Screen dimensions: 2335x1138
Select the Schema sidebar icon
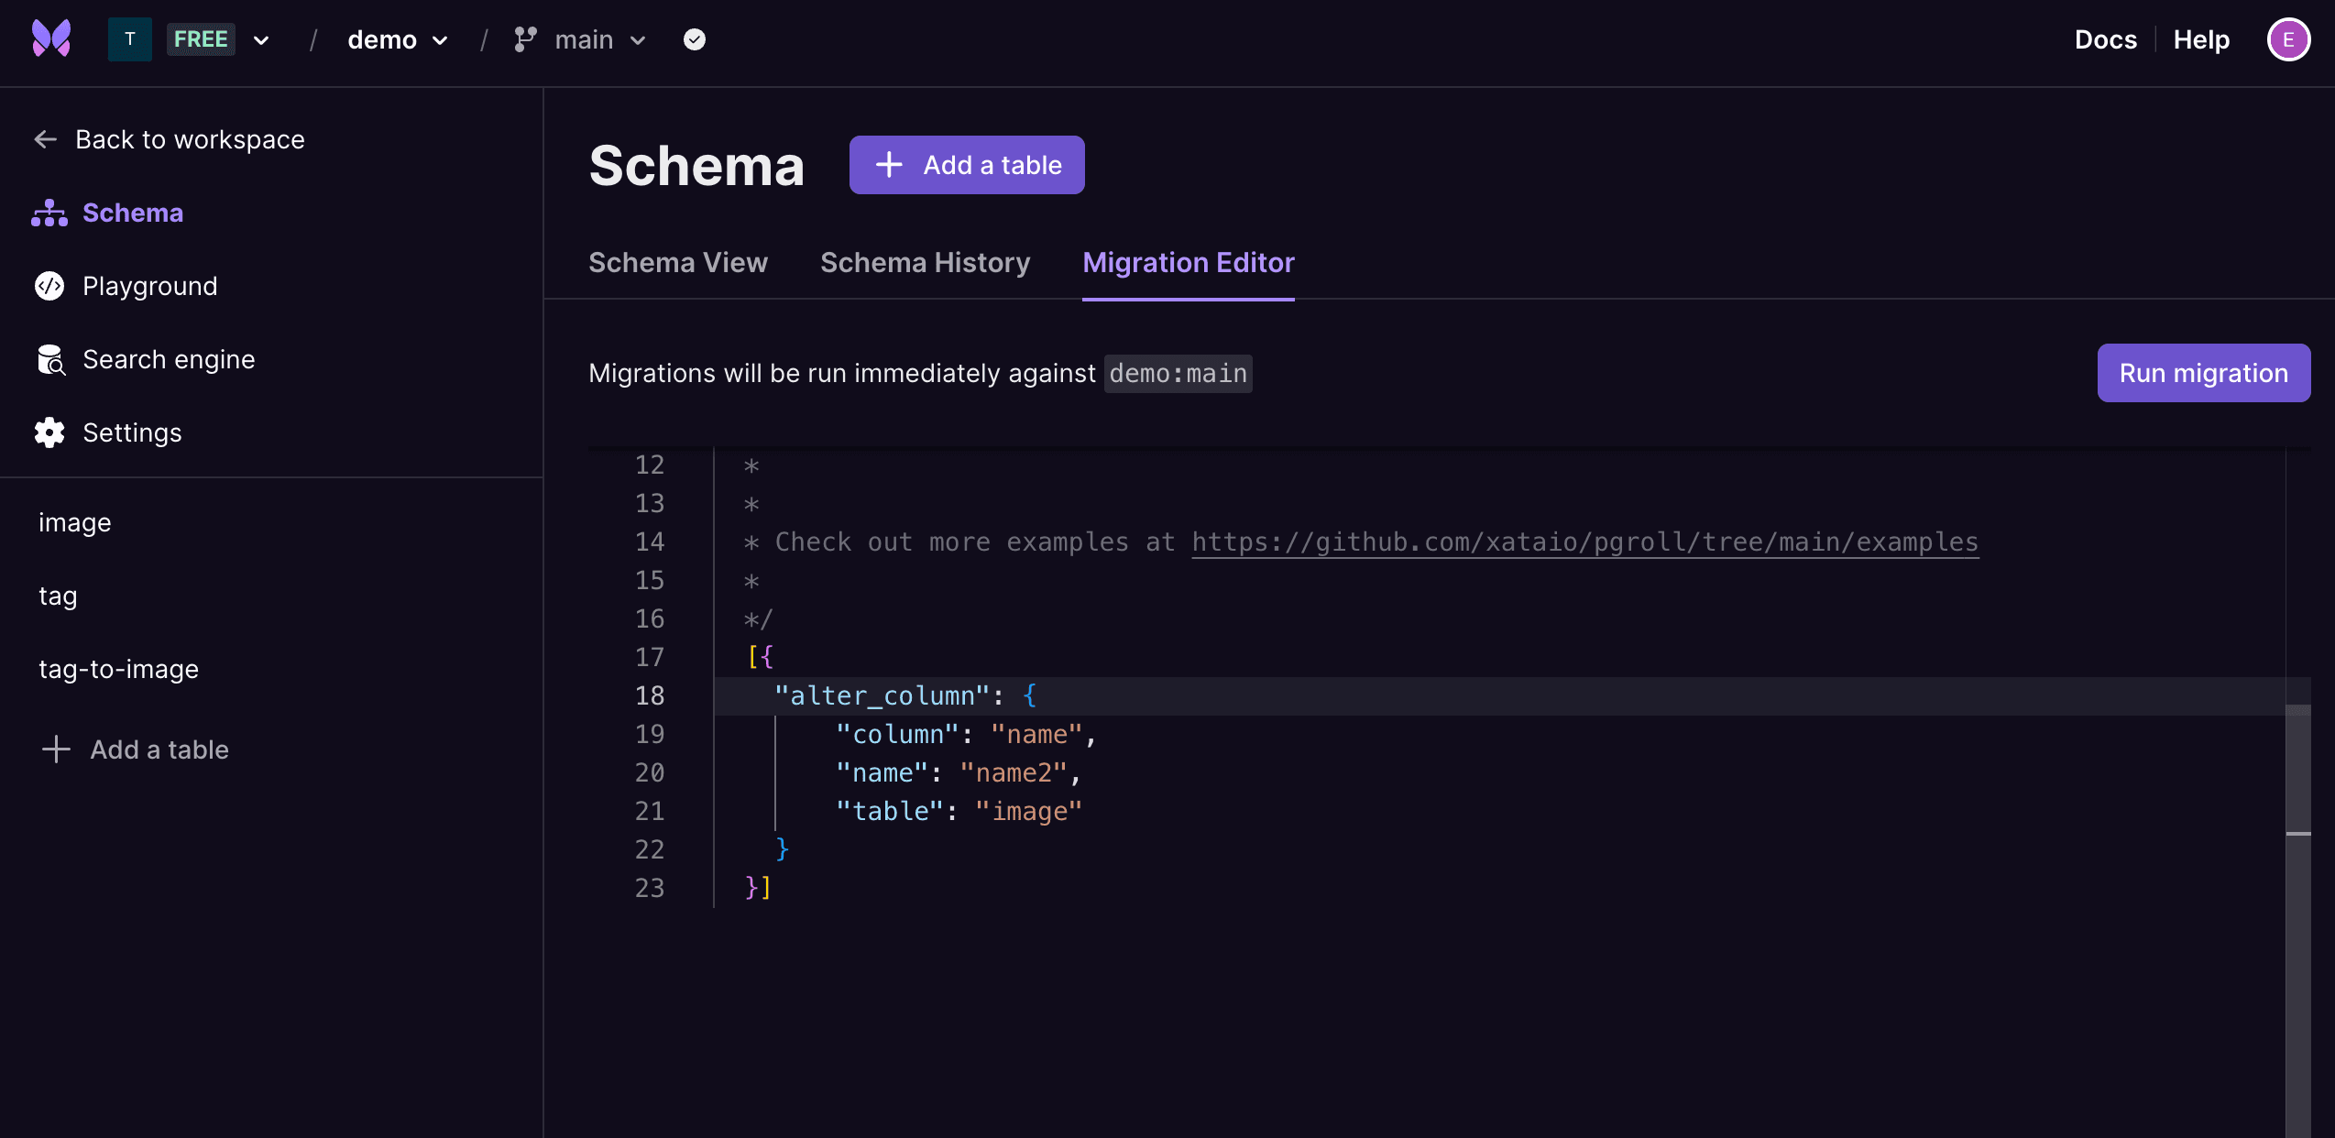(x=49, y=213)
